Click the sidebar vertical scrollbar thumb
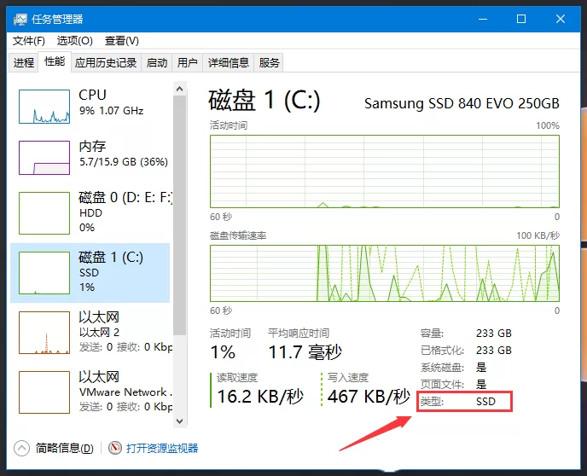Screen dimensions: 587x476 (180, 216)
